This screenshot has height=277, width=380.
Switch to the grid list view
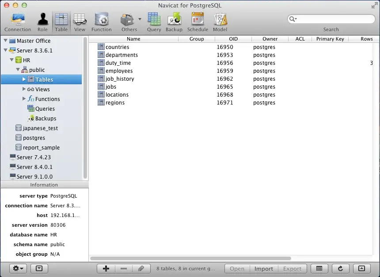pos(319,269)
